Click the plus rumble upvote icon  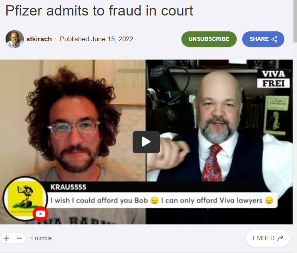pyautogui.click(x=6, y=238)
